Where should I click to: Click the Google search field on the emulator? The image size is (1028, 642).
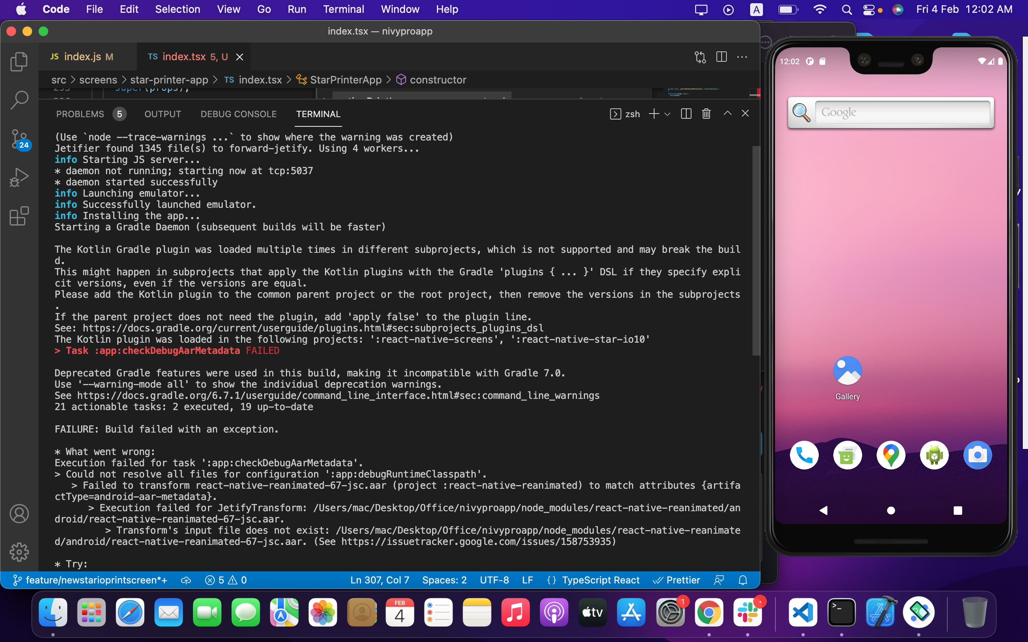point(902,112)
